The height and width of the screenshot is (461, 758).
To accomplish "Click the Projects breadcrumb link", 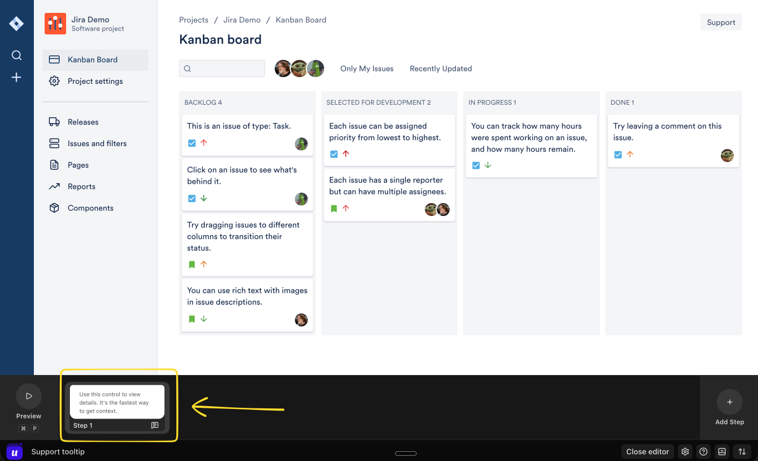I will (194, 20).
